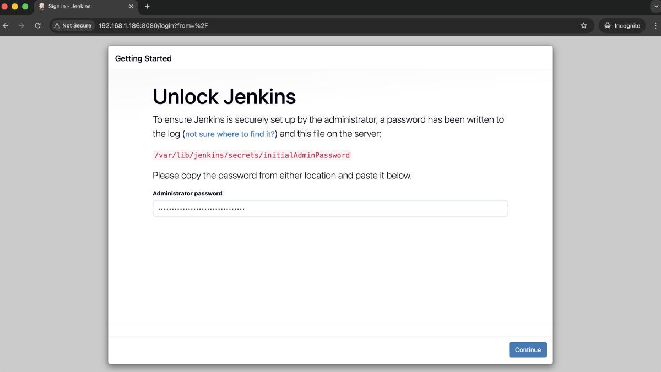The image size is (661, 372).
Task: Maximize the window with the green button
Action: tap(25, 7)
